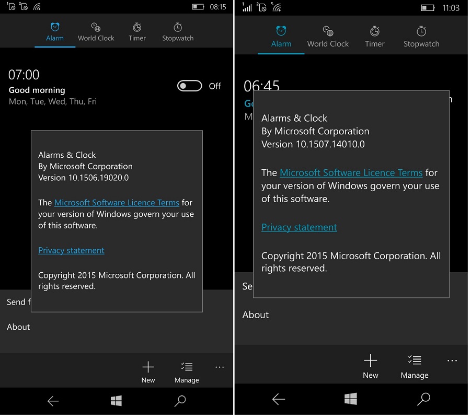This screenshot has width=471, height=418.
Task: Open Manage alarms on the 08:15 phone
Action: (187, 372)
